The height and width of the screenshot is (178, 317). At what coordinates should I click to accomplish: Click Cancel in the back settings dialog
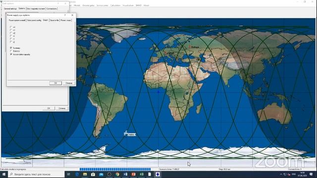coord(62,108)
